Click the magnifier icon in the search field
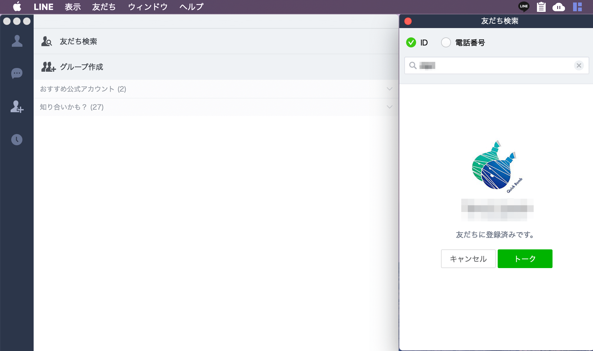 click(x=413, y=65)
